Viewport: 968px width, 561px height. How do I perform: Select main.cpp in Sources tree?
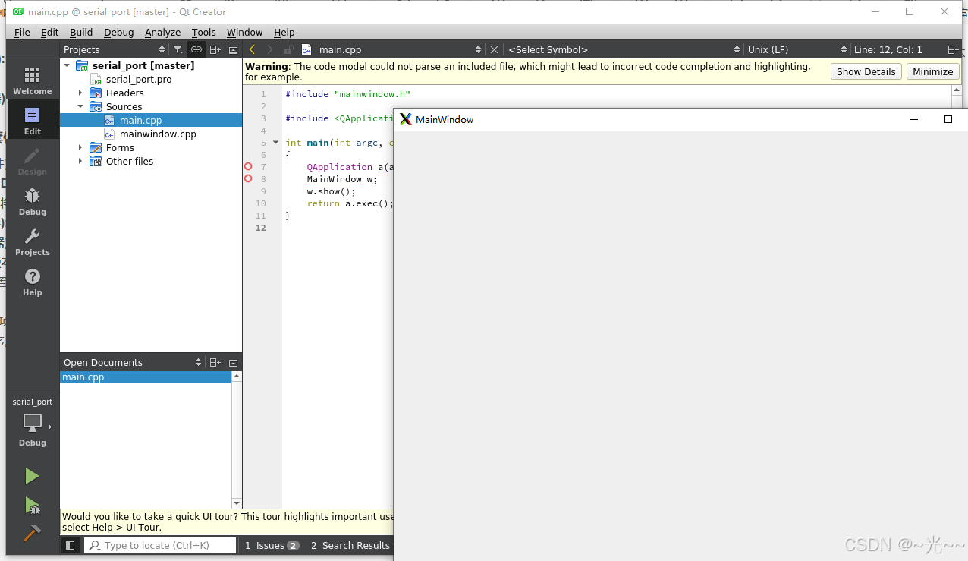(140, 120)
